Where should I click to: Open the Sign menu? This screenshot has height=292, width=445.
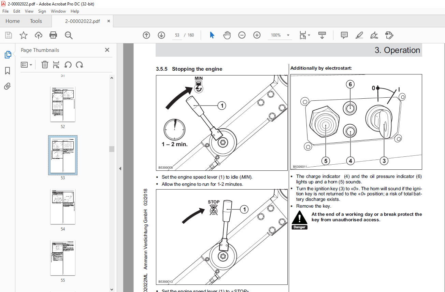[42, 11]
